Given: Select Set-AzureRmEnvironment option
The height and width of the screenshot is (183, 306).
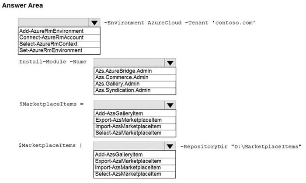Looking at the screenshot, I should click(x=59, y=50).
